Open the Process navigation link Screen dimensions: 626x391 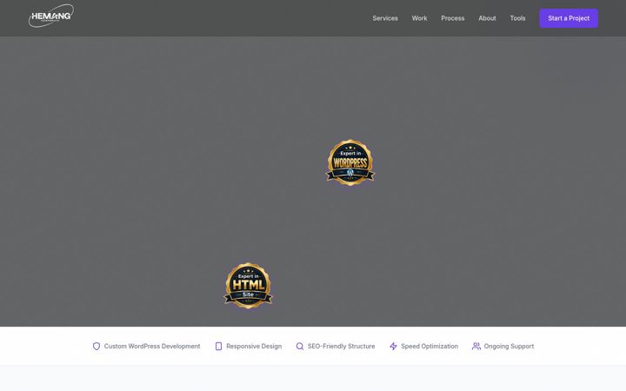click(452, 18)
